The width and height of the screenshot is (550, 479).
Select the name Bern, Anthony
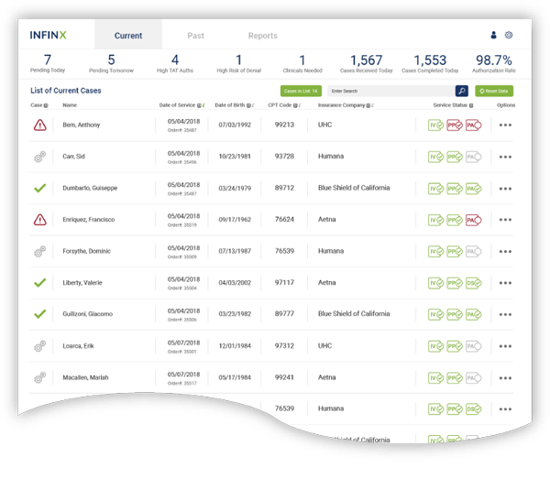click(82, 125)
